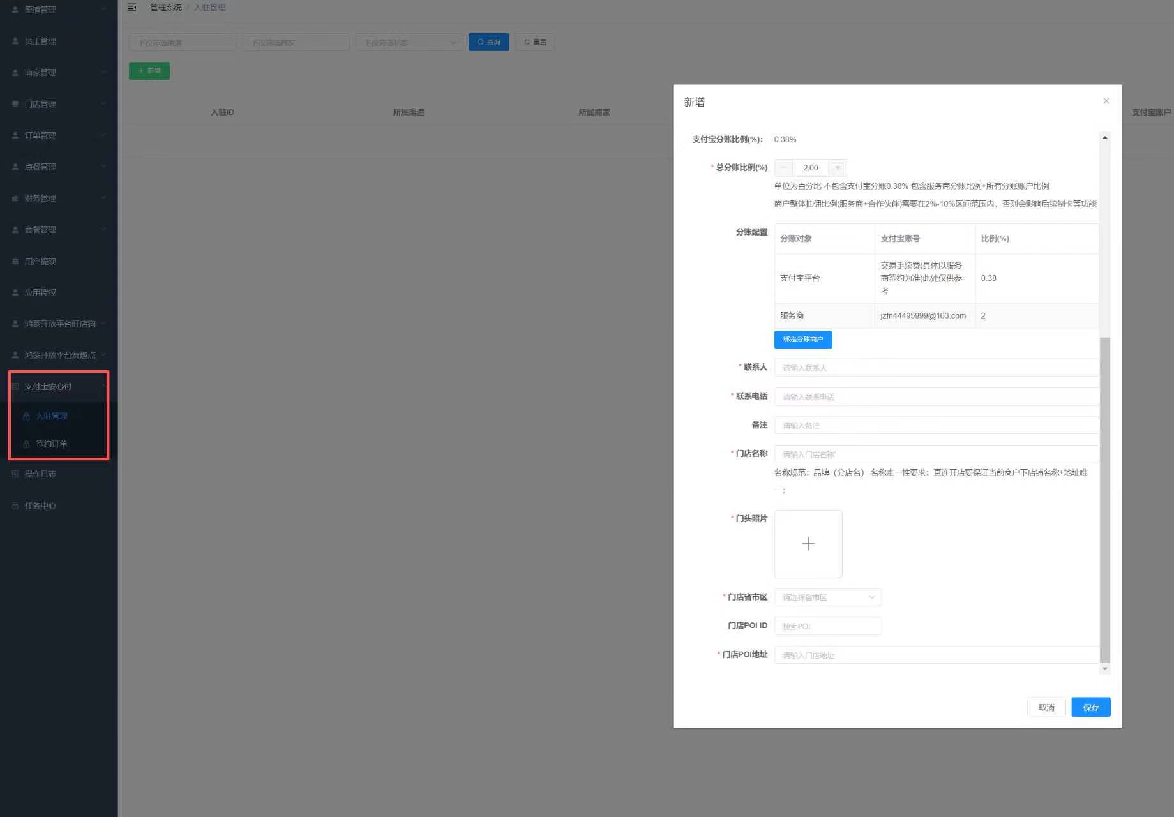Viewport: 1174px width, 817px height.
Task: Focus the first channel filter input
Action: [x=183, y=42]
